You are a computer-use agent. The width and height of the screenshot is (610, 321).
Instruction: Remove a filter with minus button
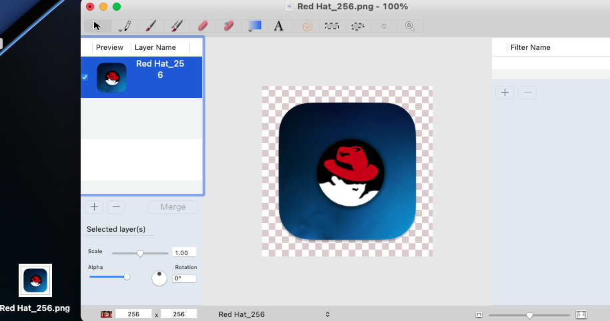(527, 93)
